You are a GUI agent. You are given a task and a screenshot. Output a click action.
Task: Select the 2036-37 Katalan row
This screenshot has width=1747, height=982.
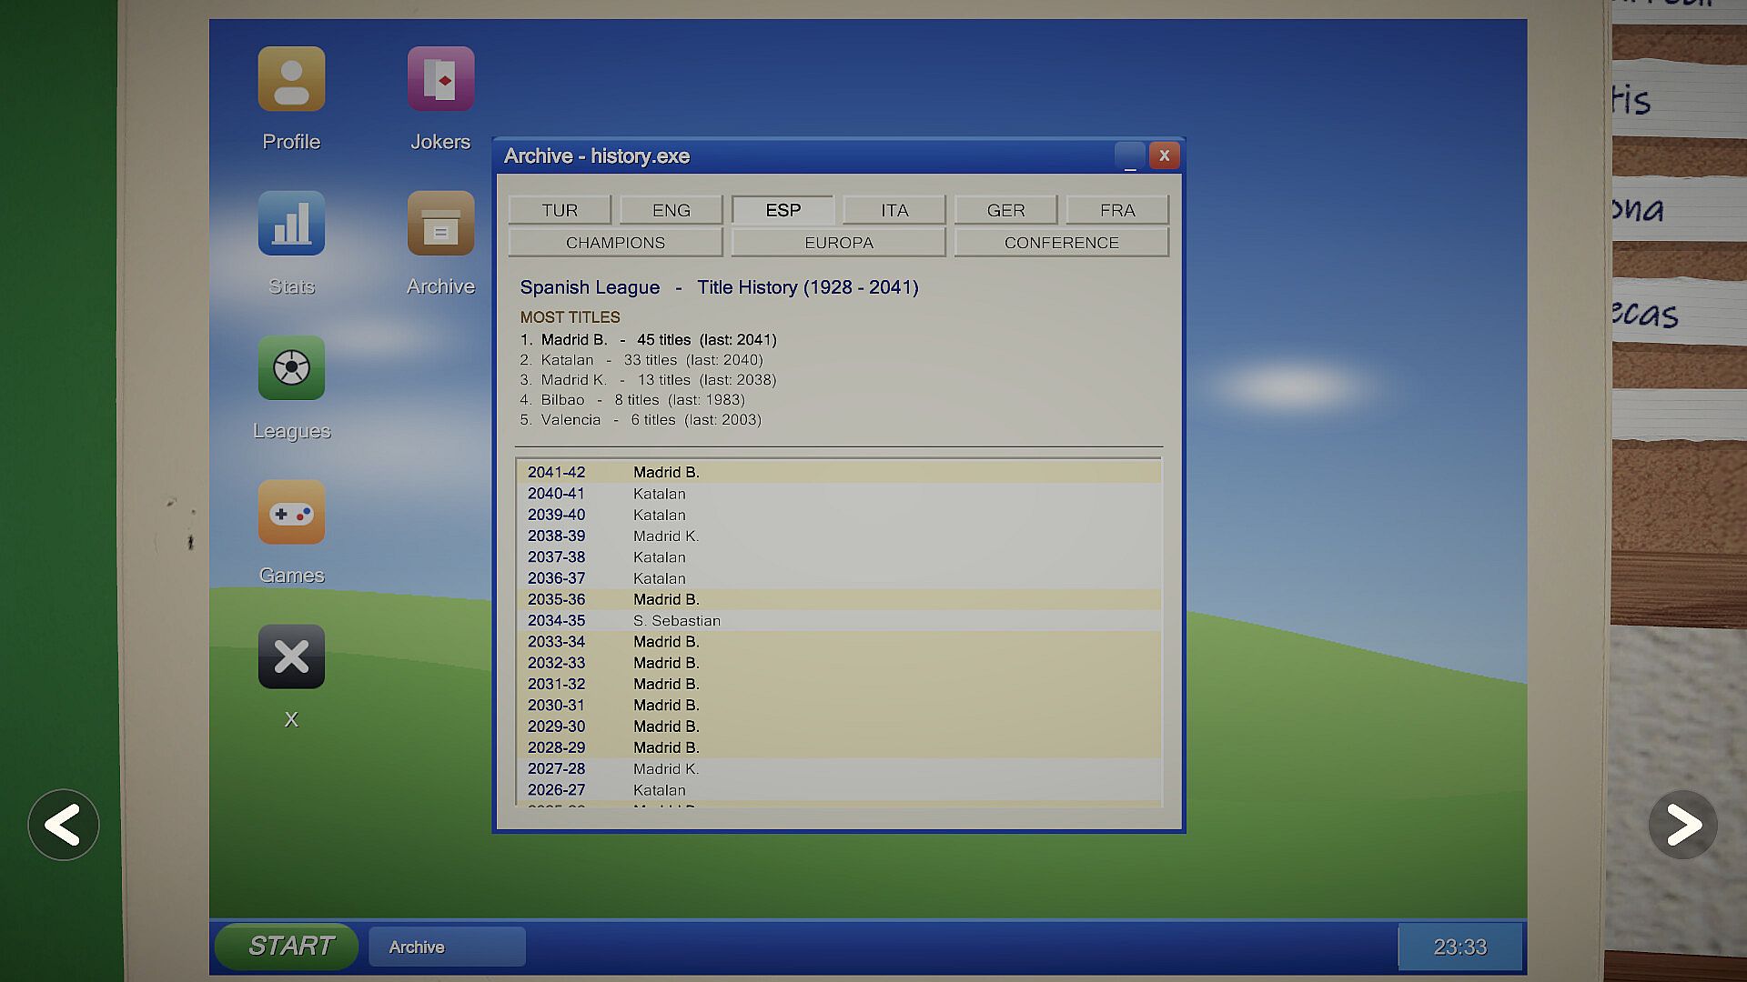tap(839, 578)
